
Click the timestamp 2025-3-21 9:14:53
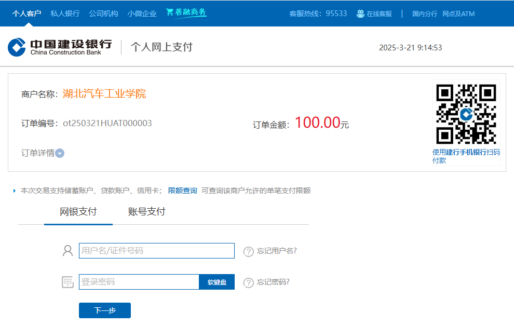pos(410,48)
